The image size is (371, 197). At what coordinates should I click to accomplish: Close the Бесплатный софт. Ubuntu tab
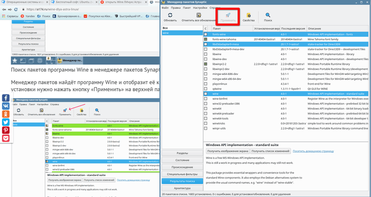(x=96, y=2)
